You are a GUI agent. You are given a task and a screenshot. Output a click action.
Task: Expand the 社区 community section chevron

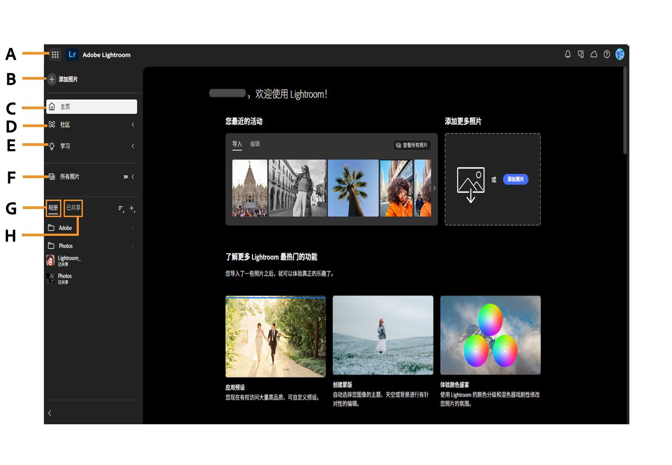[133, 125]
